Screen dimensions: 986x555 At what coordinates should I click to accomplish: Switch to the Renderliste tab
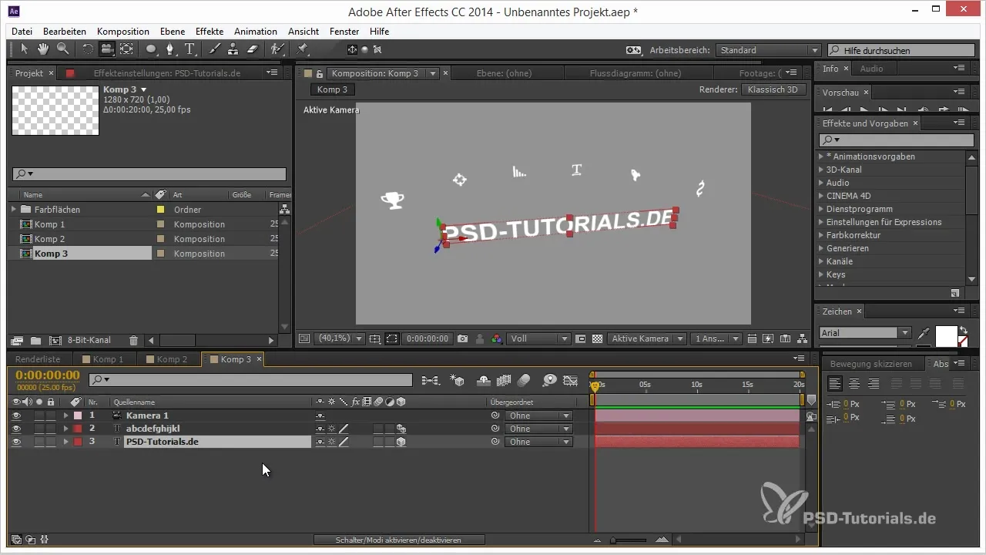tap(38, 359)
